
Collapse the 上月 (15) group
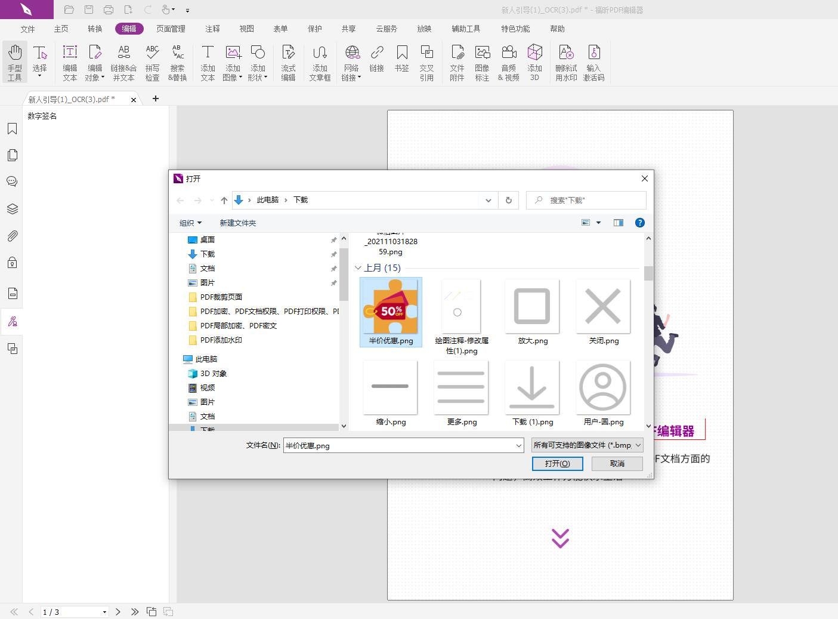[358, 268]
